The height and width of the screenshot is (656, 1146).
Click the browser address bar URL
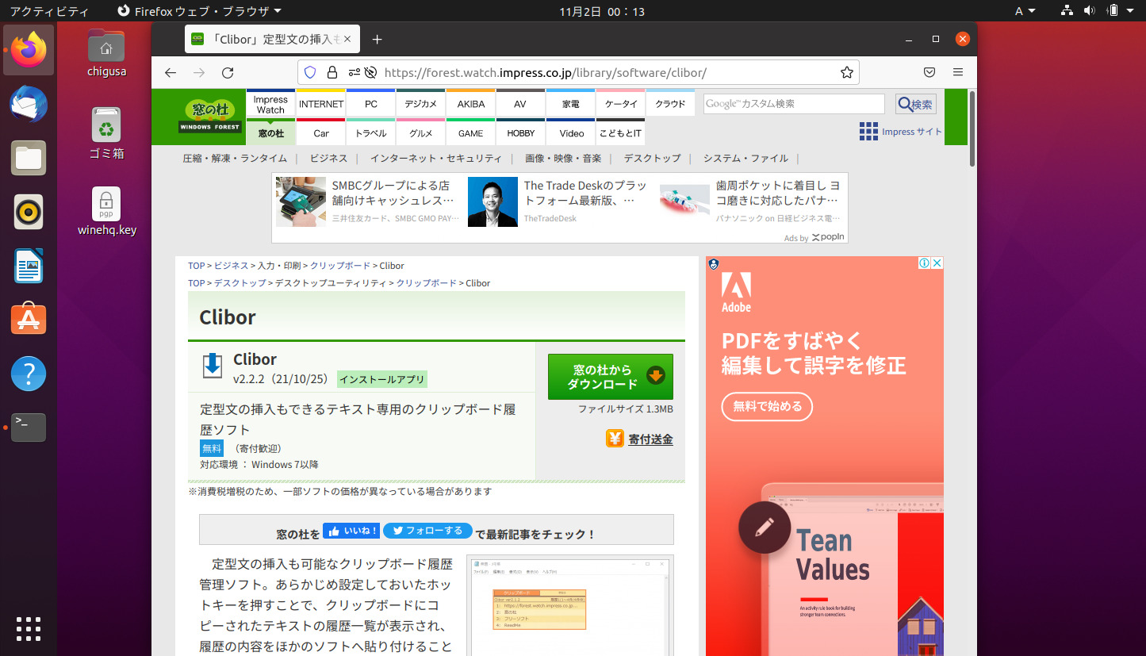[545, 73]
